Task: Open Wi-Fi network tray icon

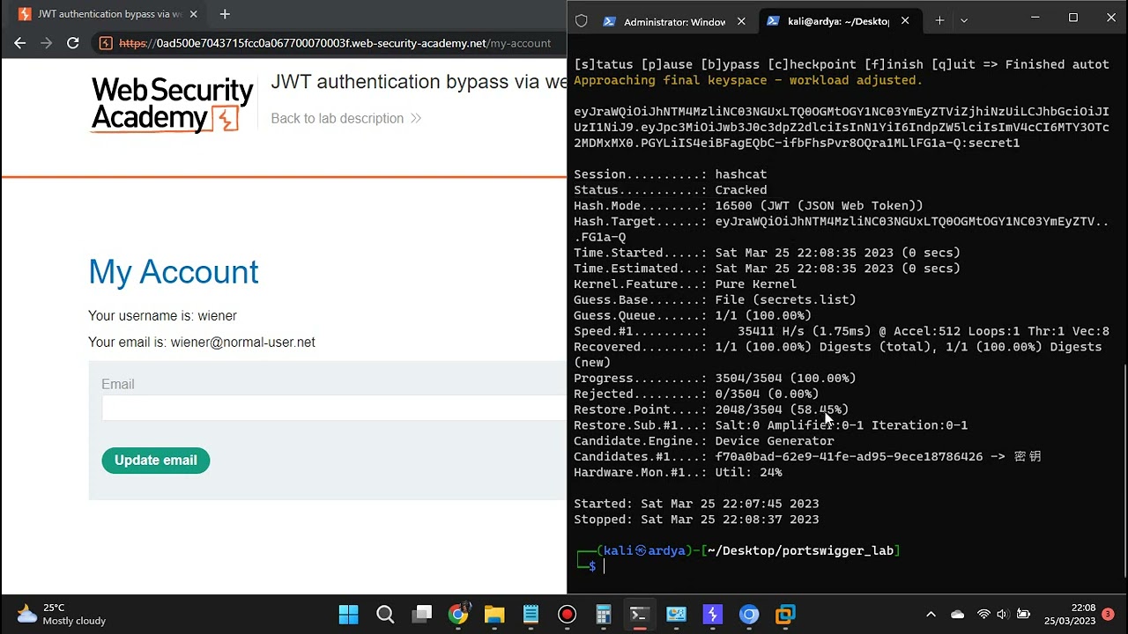Action: click(983, 615)
